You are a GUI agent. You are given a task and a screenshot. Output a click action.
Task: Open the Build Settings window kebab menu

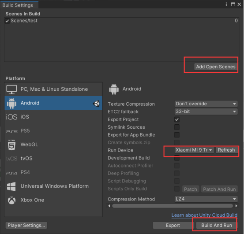tap(226, 4)
